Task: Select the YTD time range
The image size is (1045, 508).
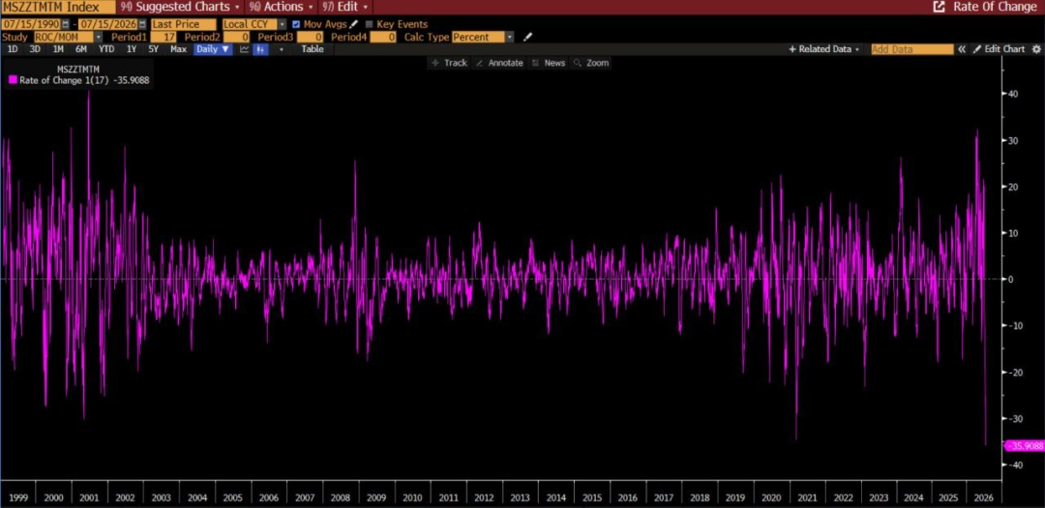Action: point(106,49)
